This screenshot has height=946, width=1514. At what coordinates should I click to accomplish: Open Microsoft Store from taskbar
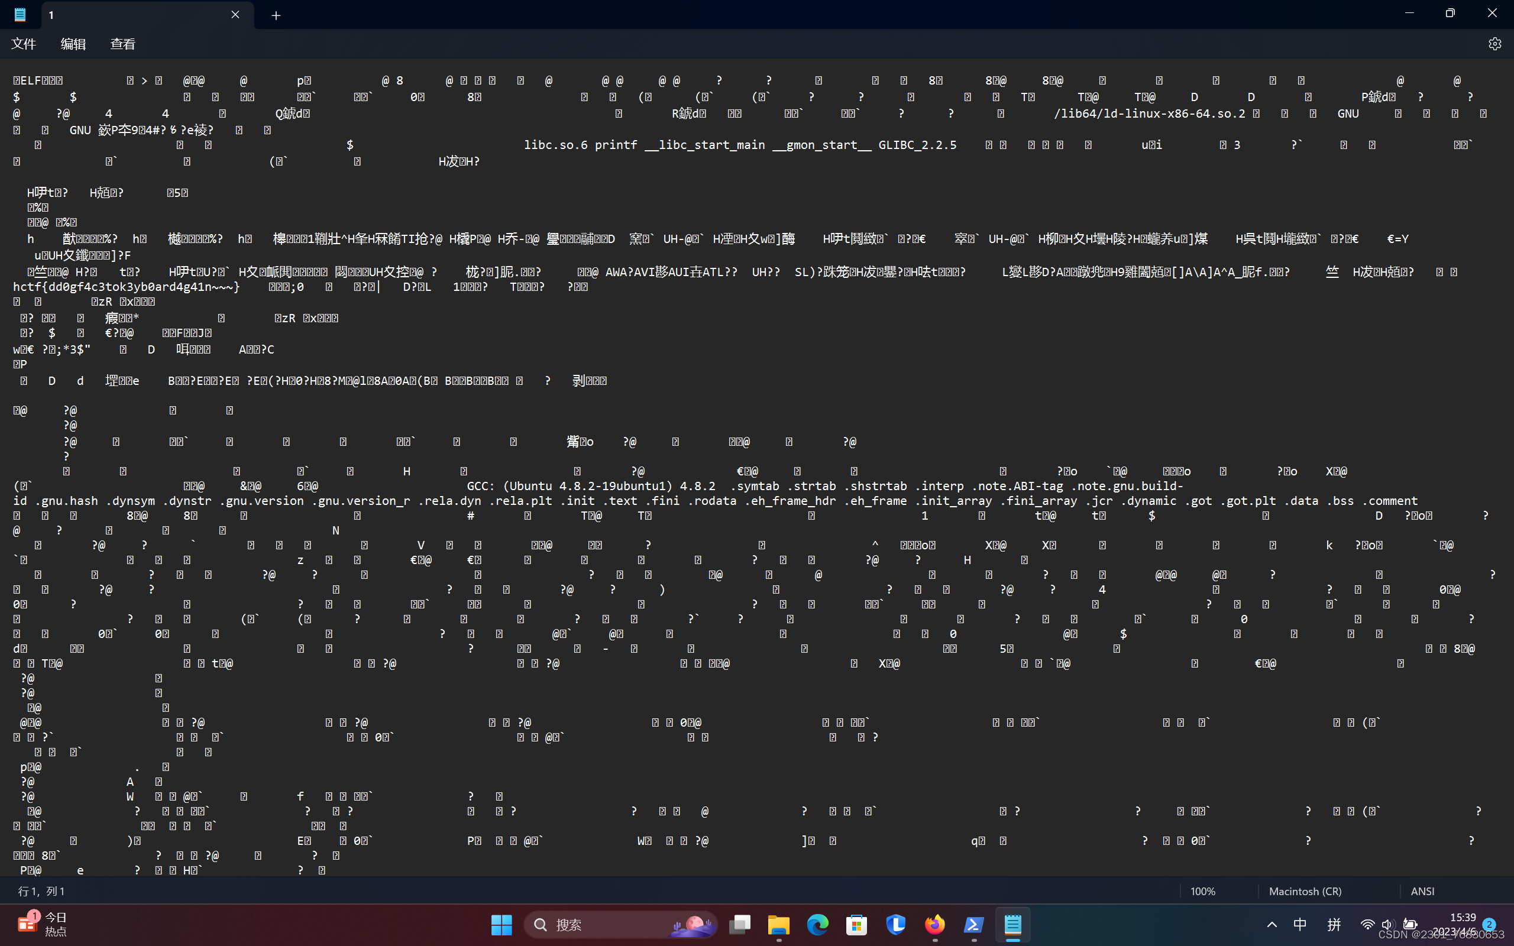(x=856, y=925)
